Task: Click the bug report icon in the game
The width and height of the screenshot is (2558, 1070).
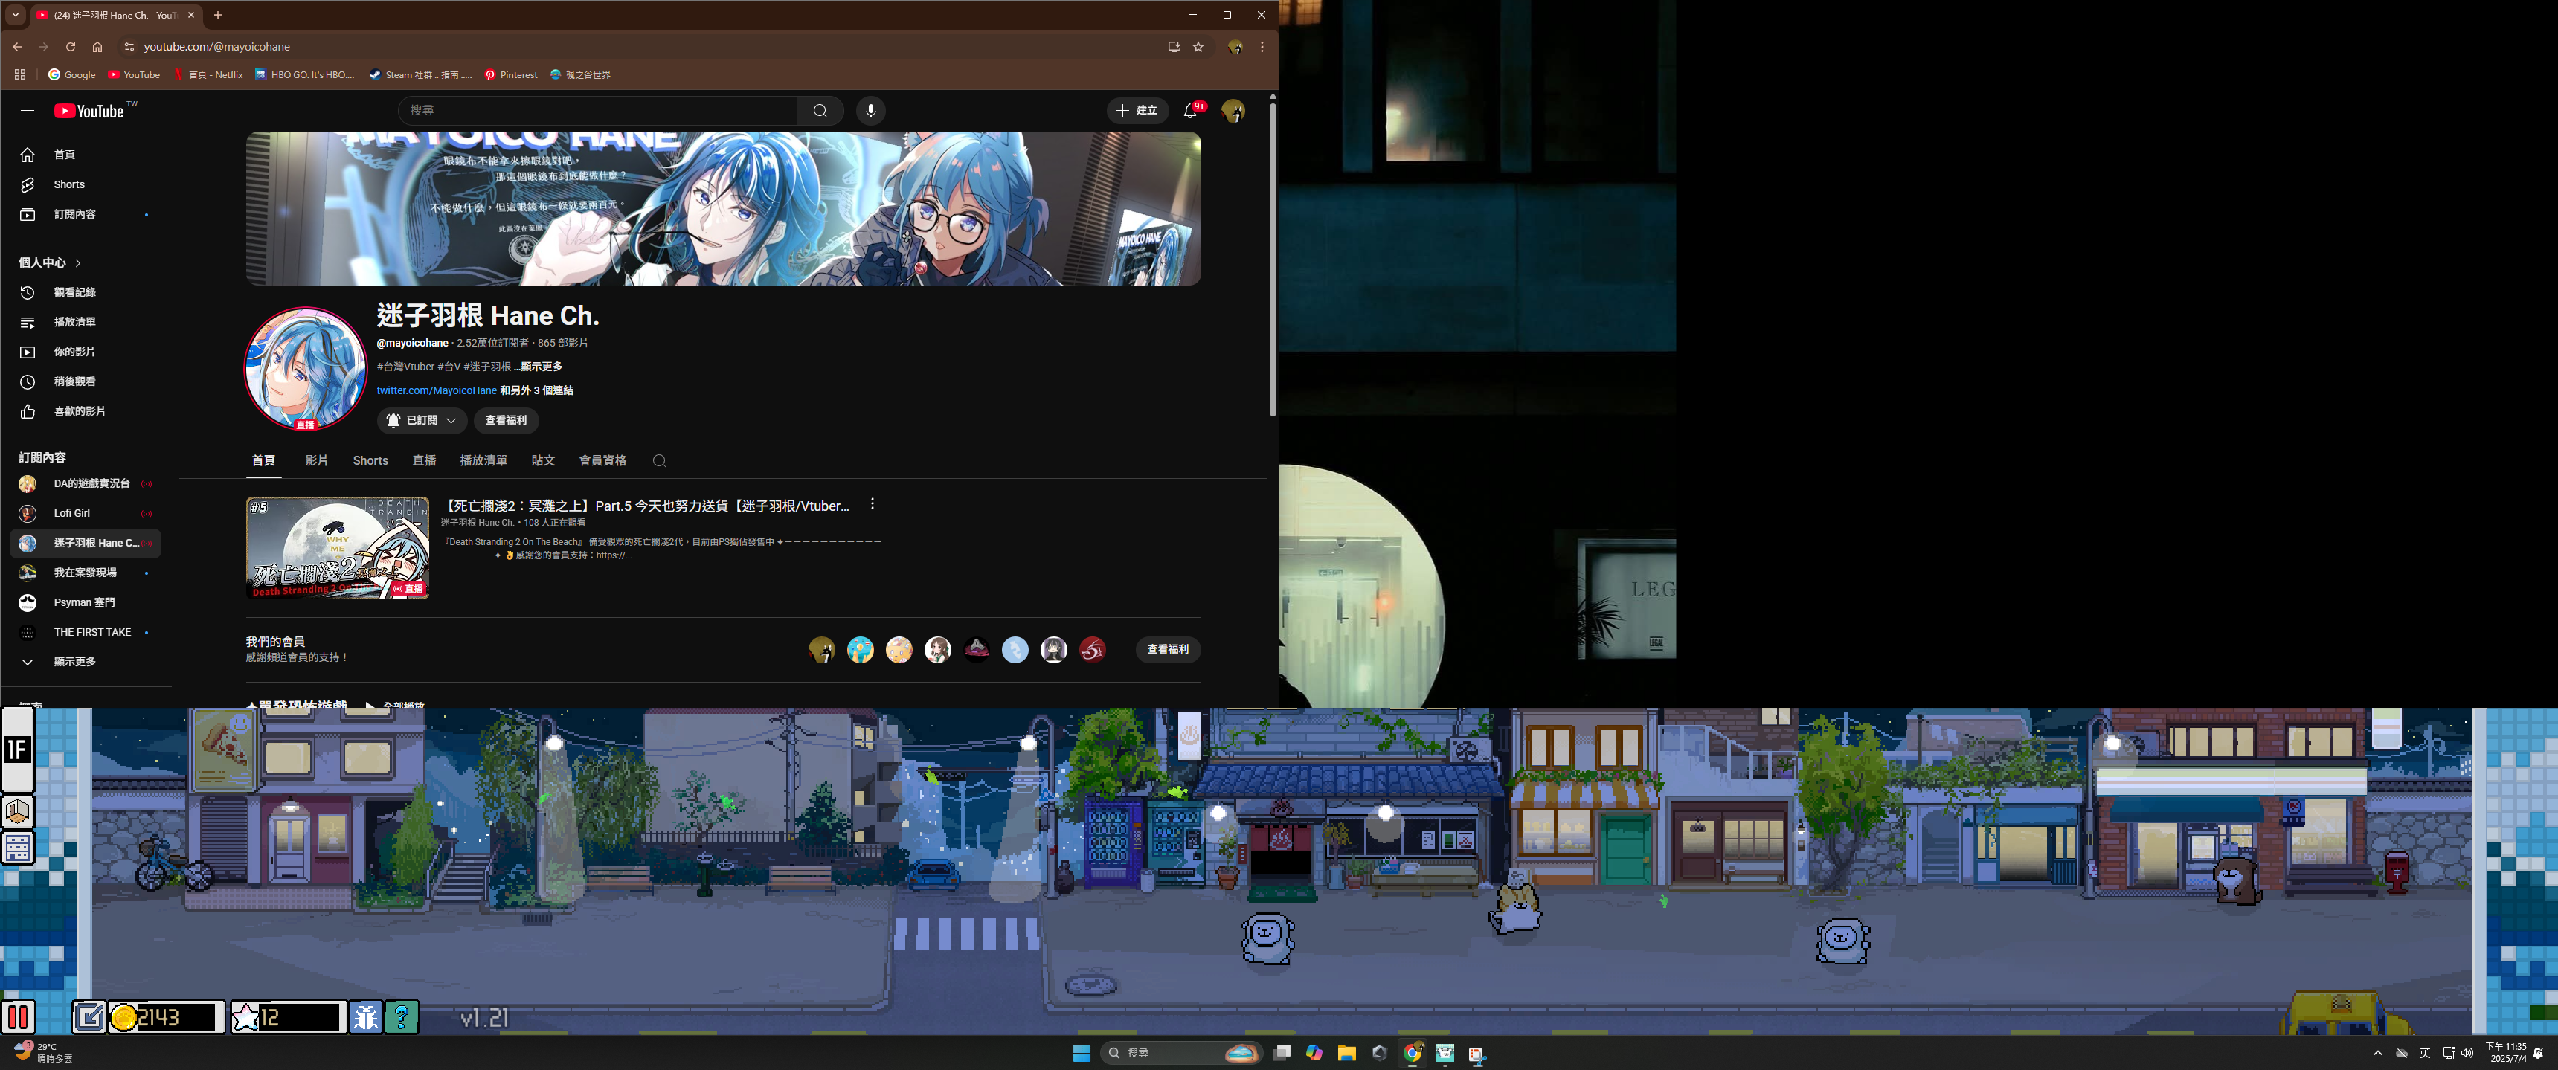Action: [x=365, y=1017]
